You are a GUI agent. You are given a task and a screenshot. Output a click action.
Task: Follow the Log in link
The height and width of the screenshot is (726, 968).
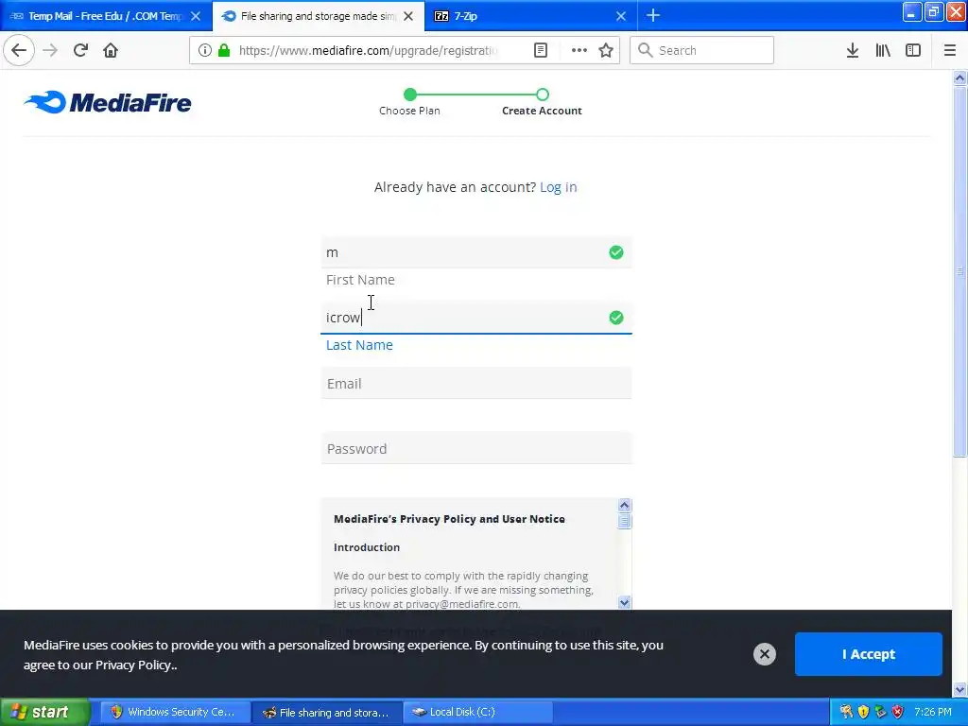(x=558, y=187)
